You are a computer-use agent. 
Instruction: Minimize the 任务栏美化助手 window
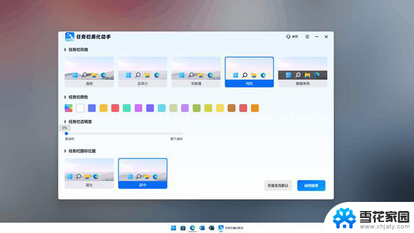tap(316, 37)
